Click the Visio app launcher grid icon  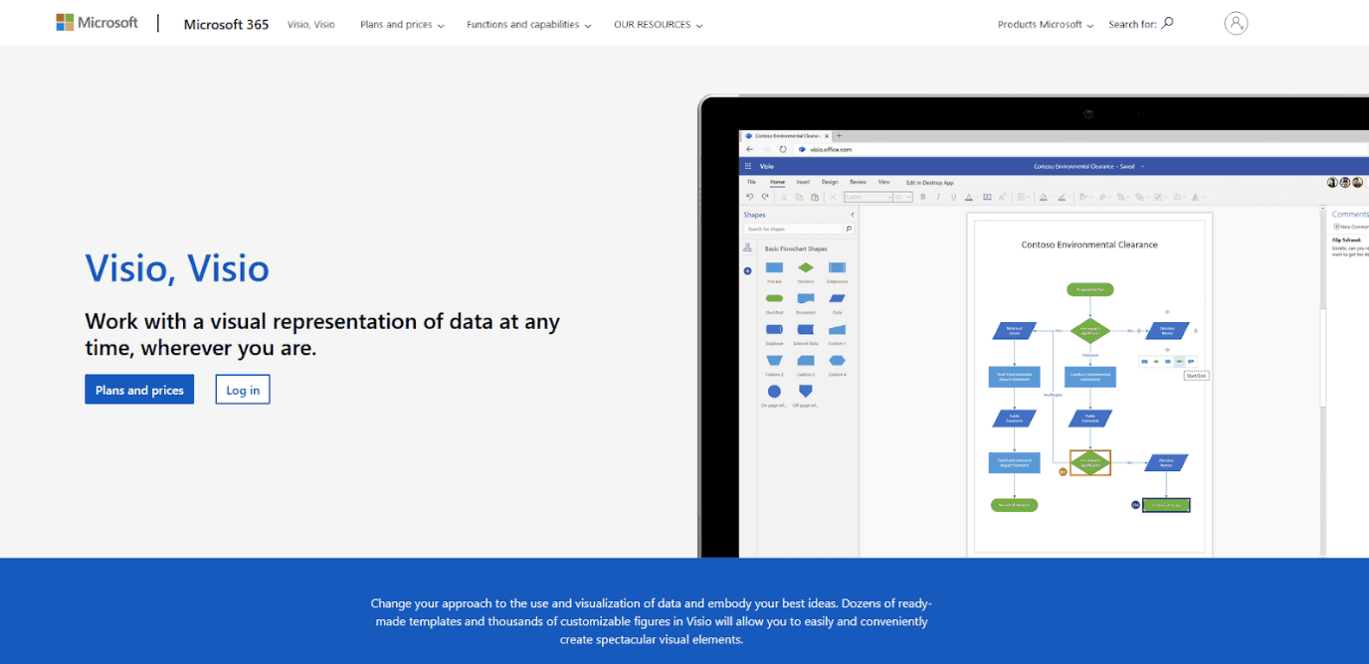pyautogui.click(x=748, y=166)
